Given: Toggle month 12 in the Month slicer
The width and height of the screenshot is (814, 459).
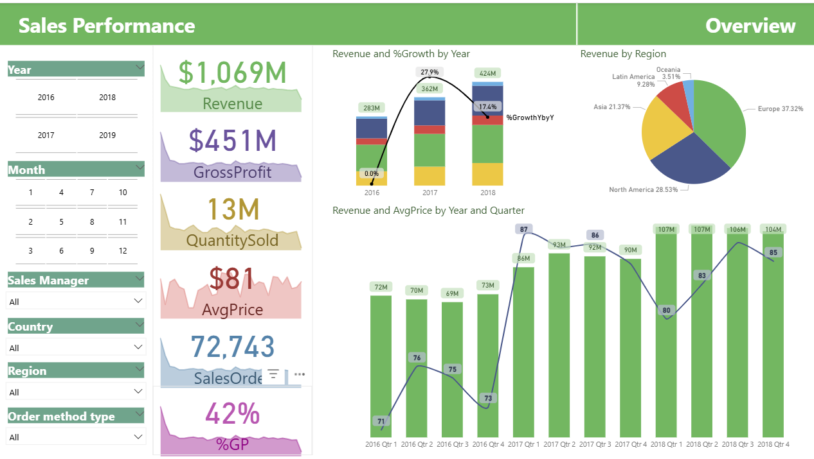Looking at the screenshot, I should click(123, 251).
